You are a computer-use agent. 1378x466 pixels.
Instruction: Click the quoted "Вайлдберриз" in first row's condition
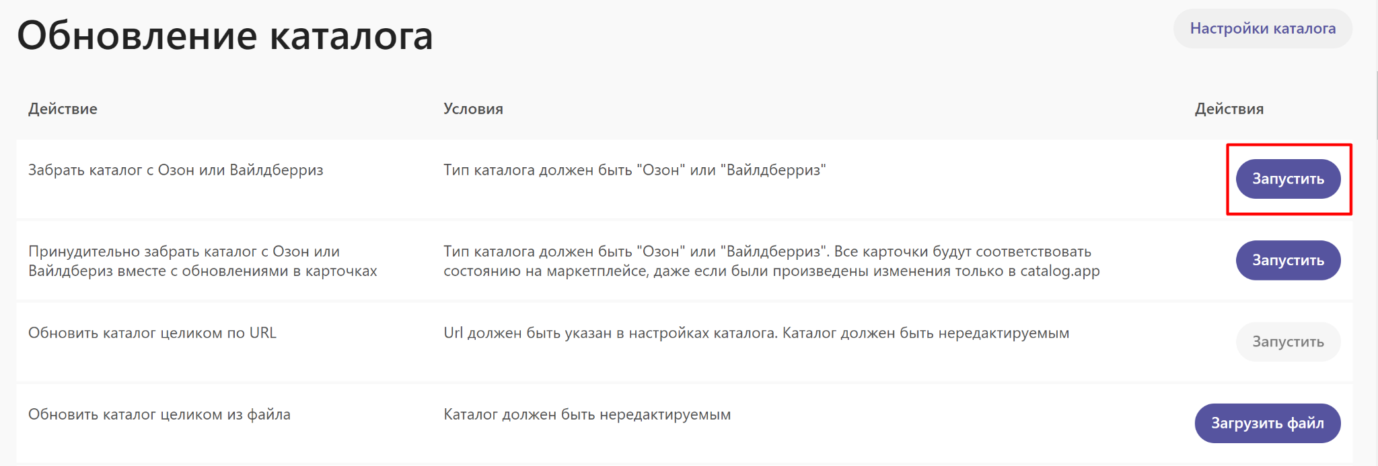(773, 171)
